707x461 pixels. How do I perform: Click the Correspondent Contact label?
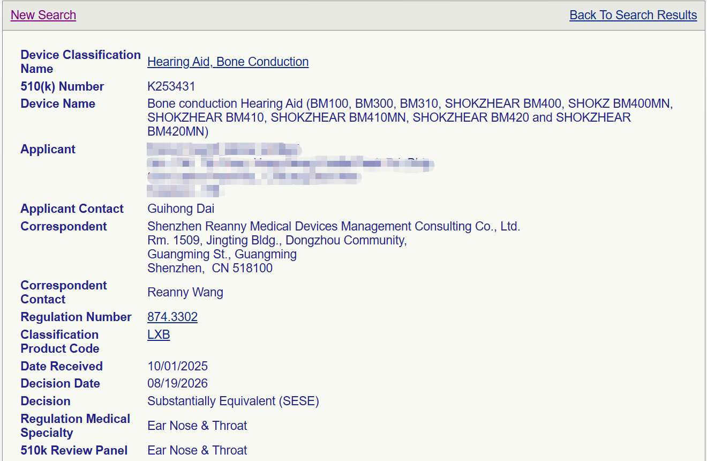tap(64, 292)
